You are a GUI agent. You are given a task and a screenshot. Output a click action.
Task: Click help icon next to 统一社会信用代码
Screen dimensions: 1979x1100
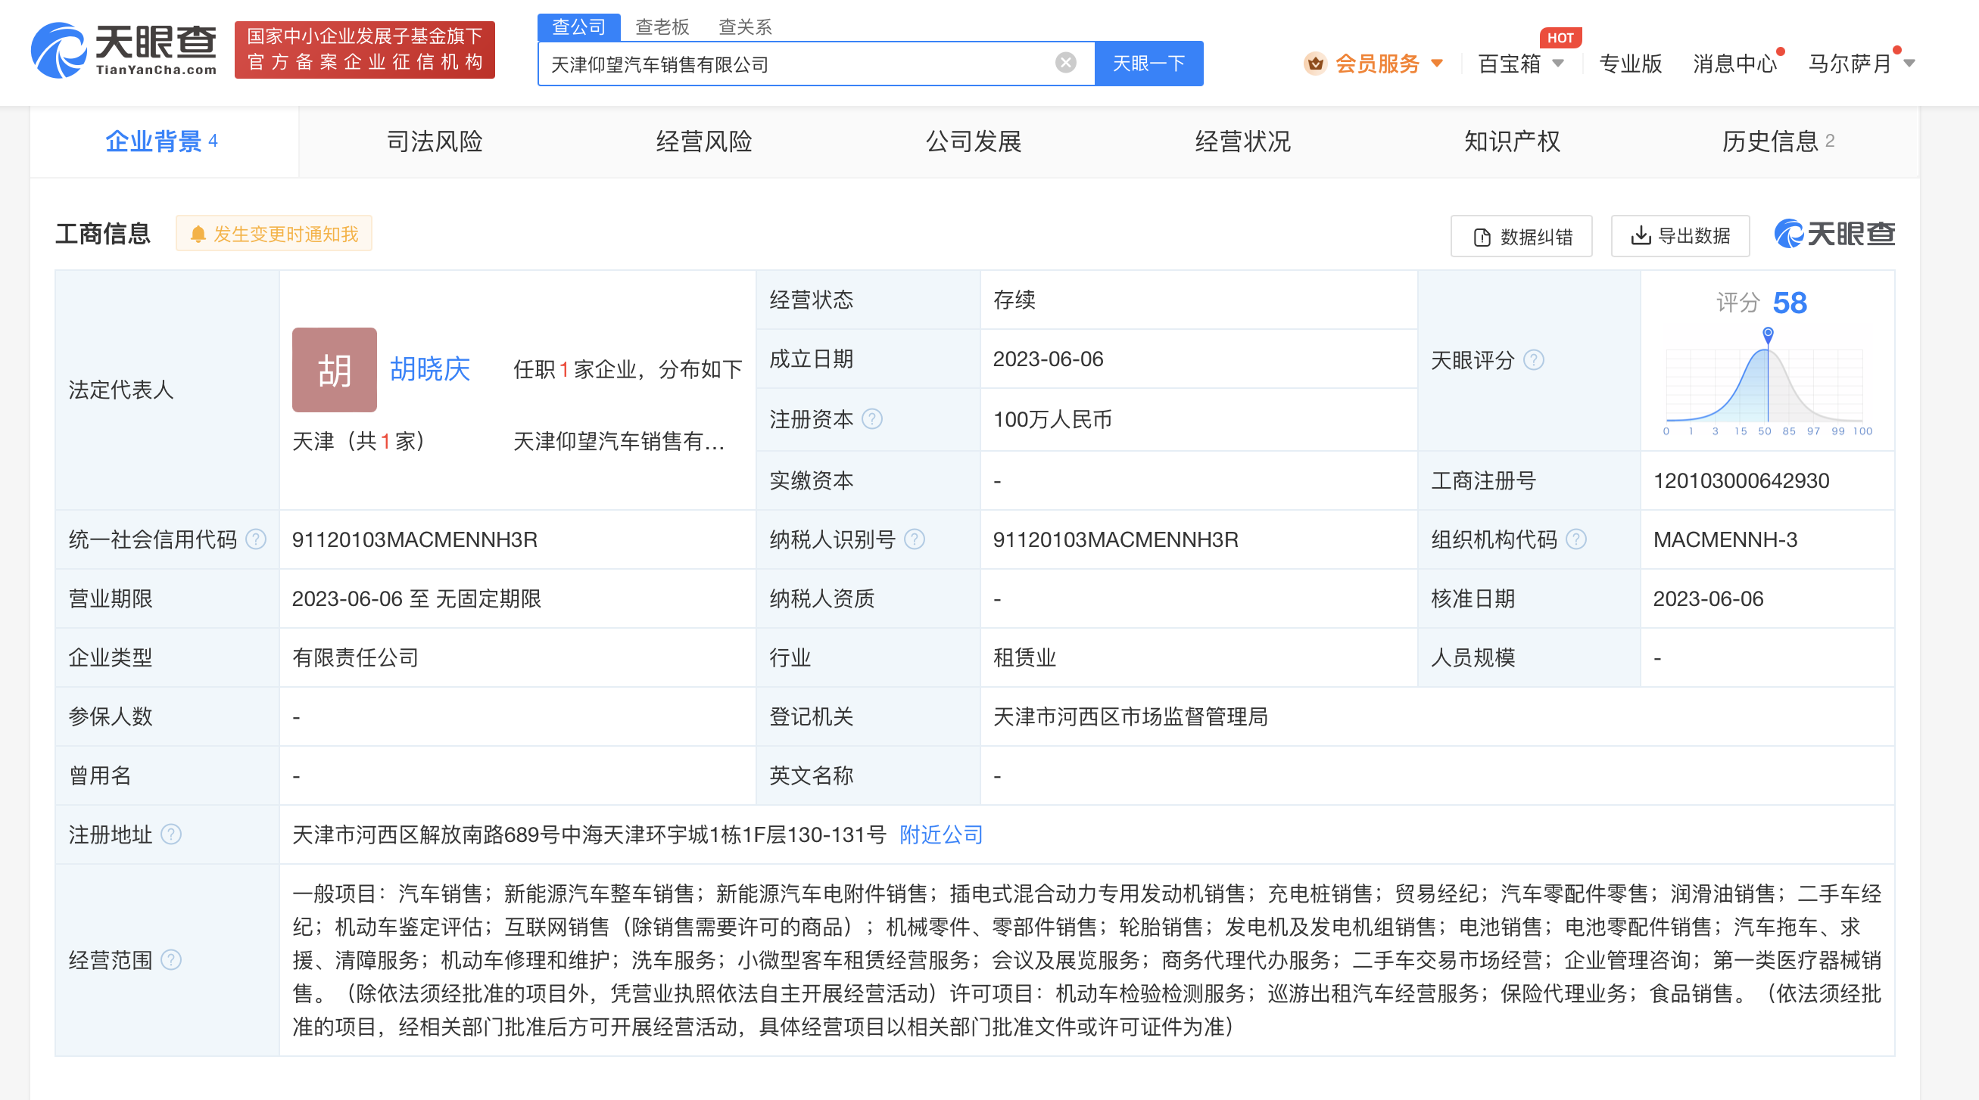click(x=256, y=539)
